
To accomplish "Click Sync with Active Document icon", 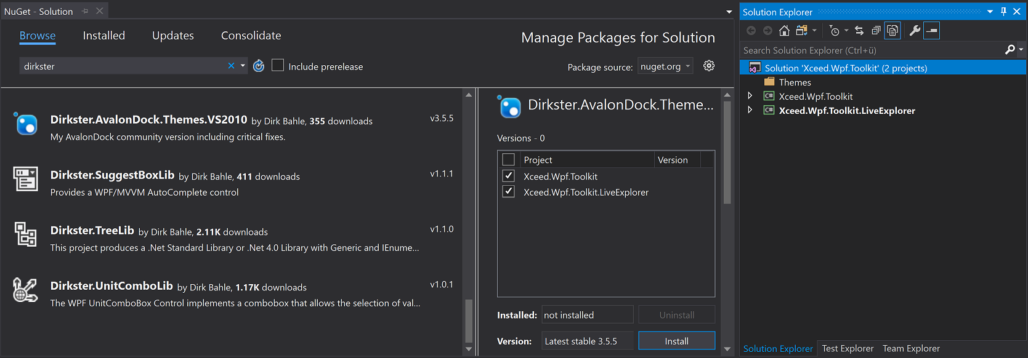I will (859, 31).
